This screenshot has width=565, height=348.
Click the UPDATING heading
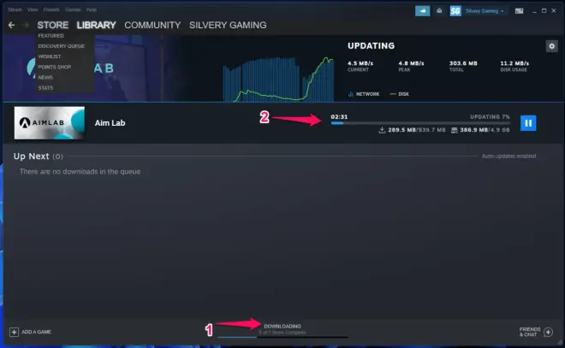372,45
